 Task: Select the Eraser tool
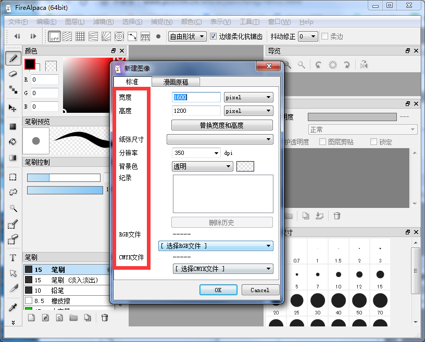coord(13,74)
